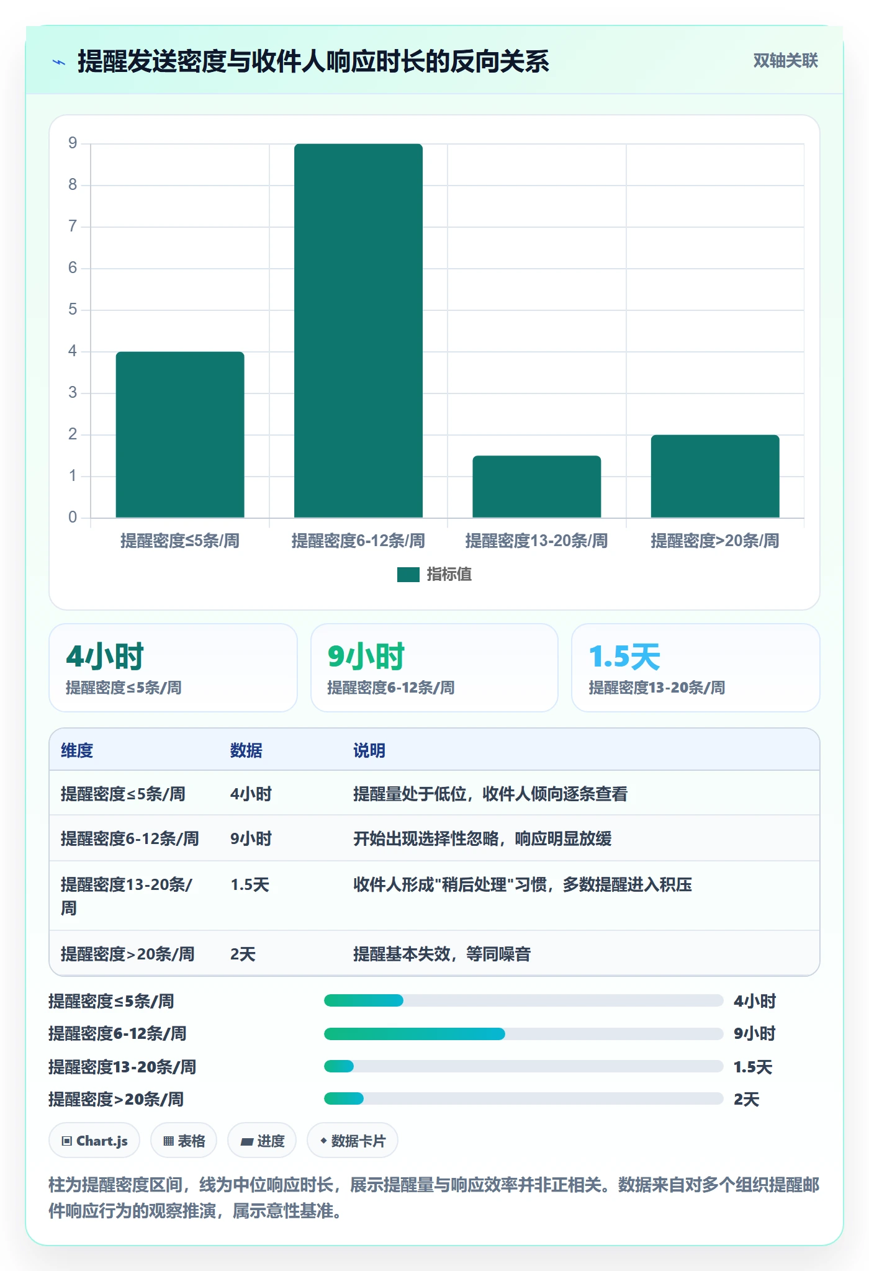Click progress bar for 提醒密度13-20条/周
869x1271 pixels.
tap(523, 1066)
